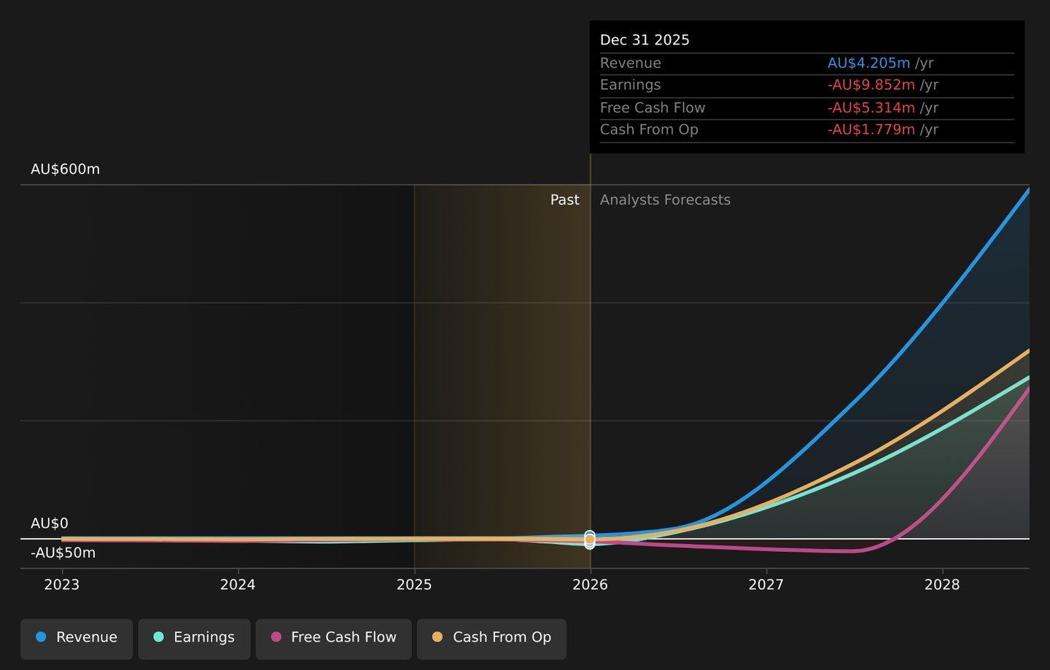Click the teal Earnings legend dot

(158, 637)
